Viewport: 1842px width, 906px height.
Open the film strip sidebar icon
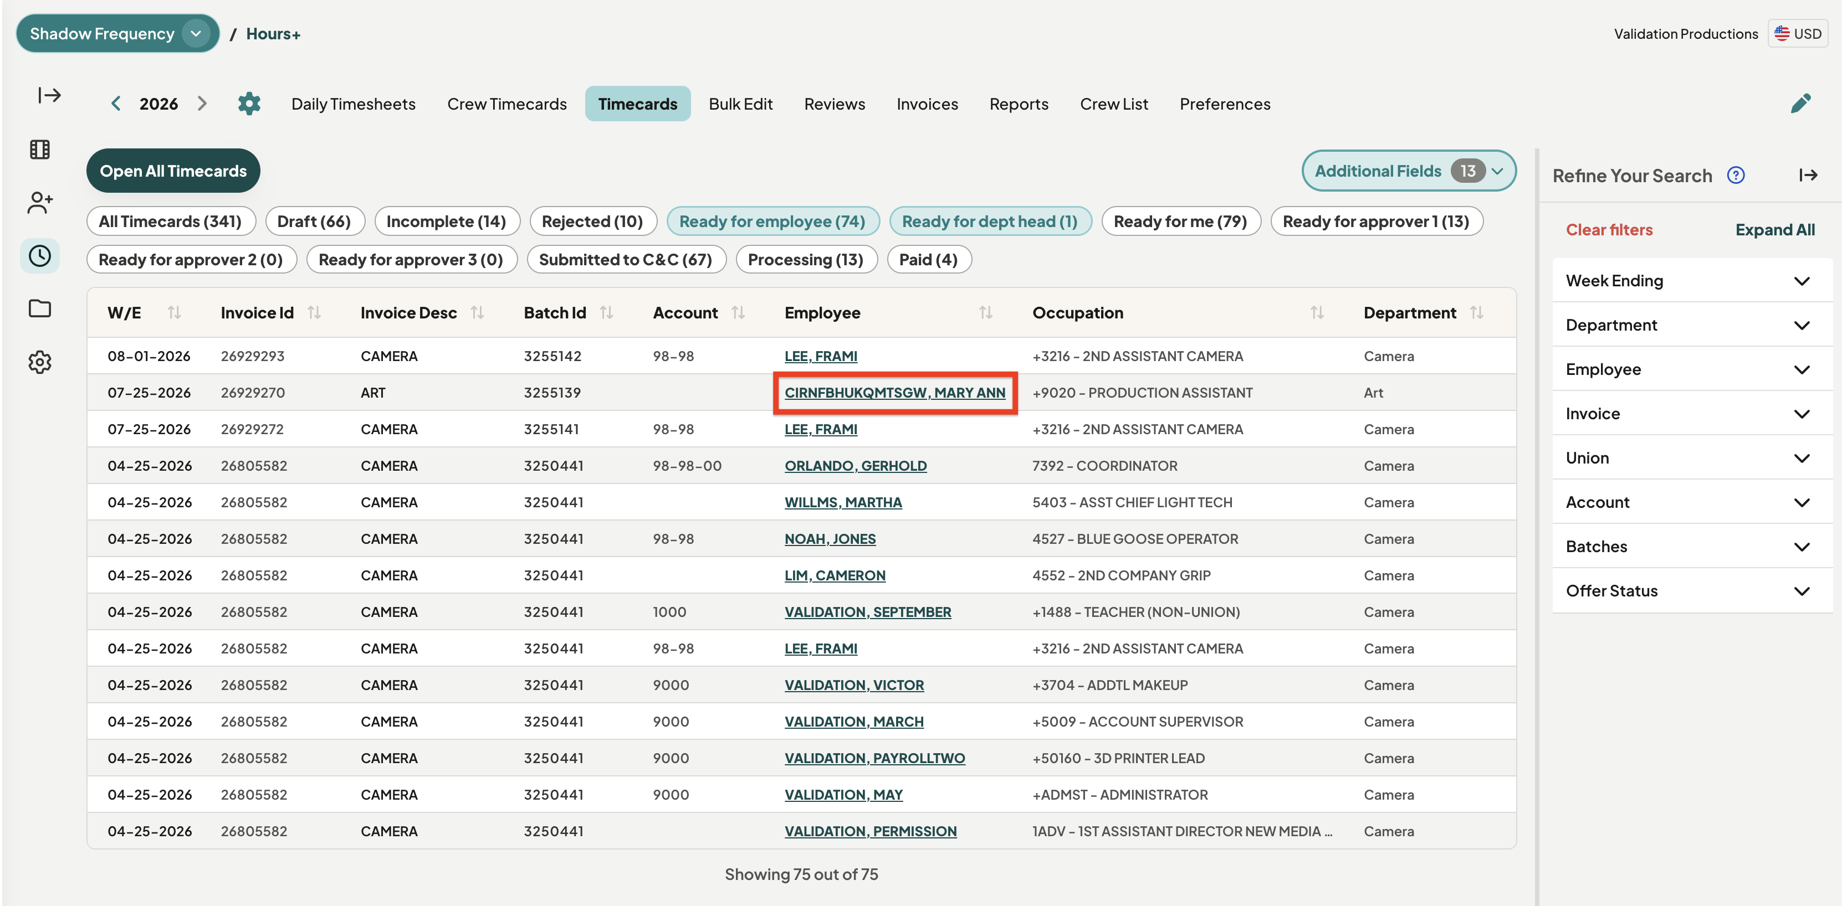pos(40,150)
